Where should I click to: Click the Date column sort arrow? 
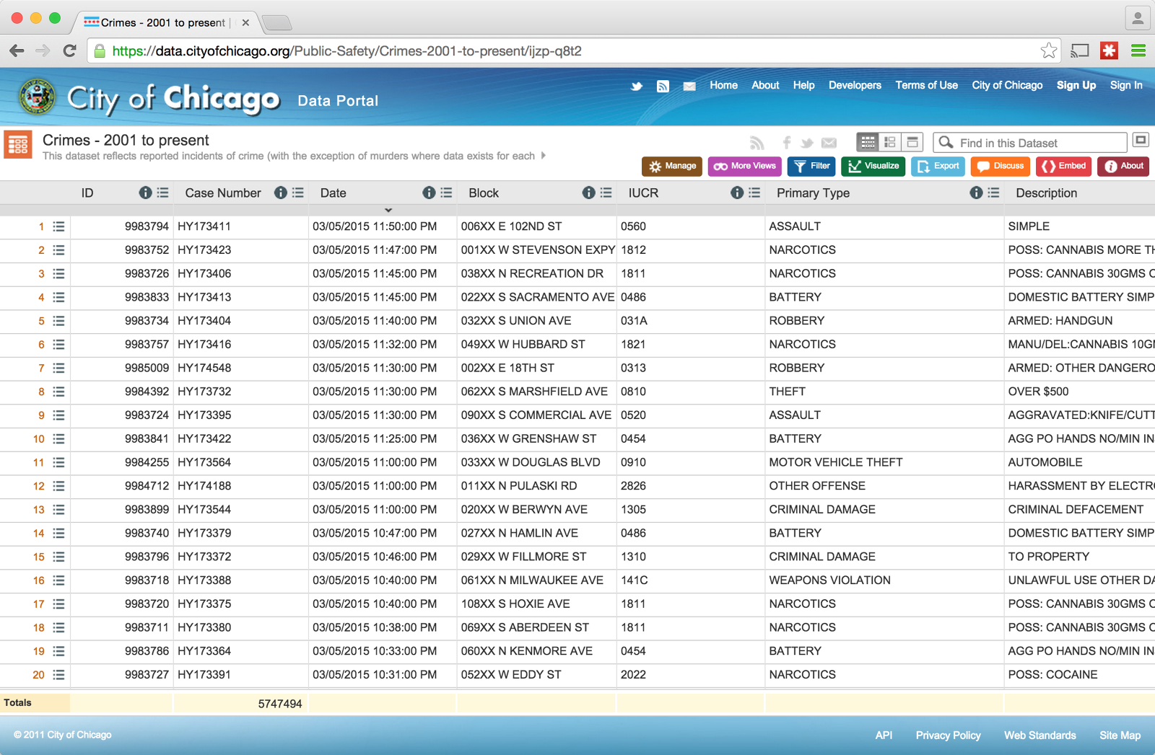388,210
